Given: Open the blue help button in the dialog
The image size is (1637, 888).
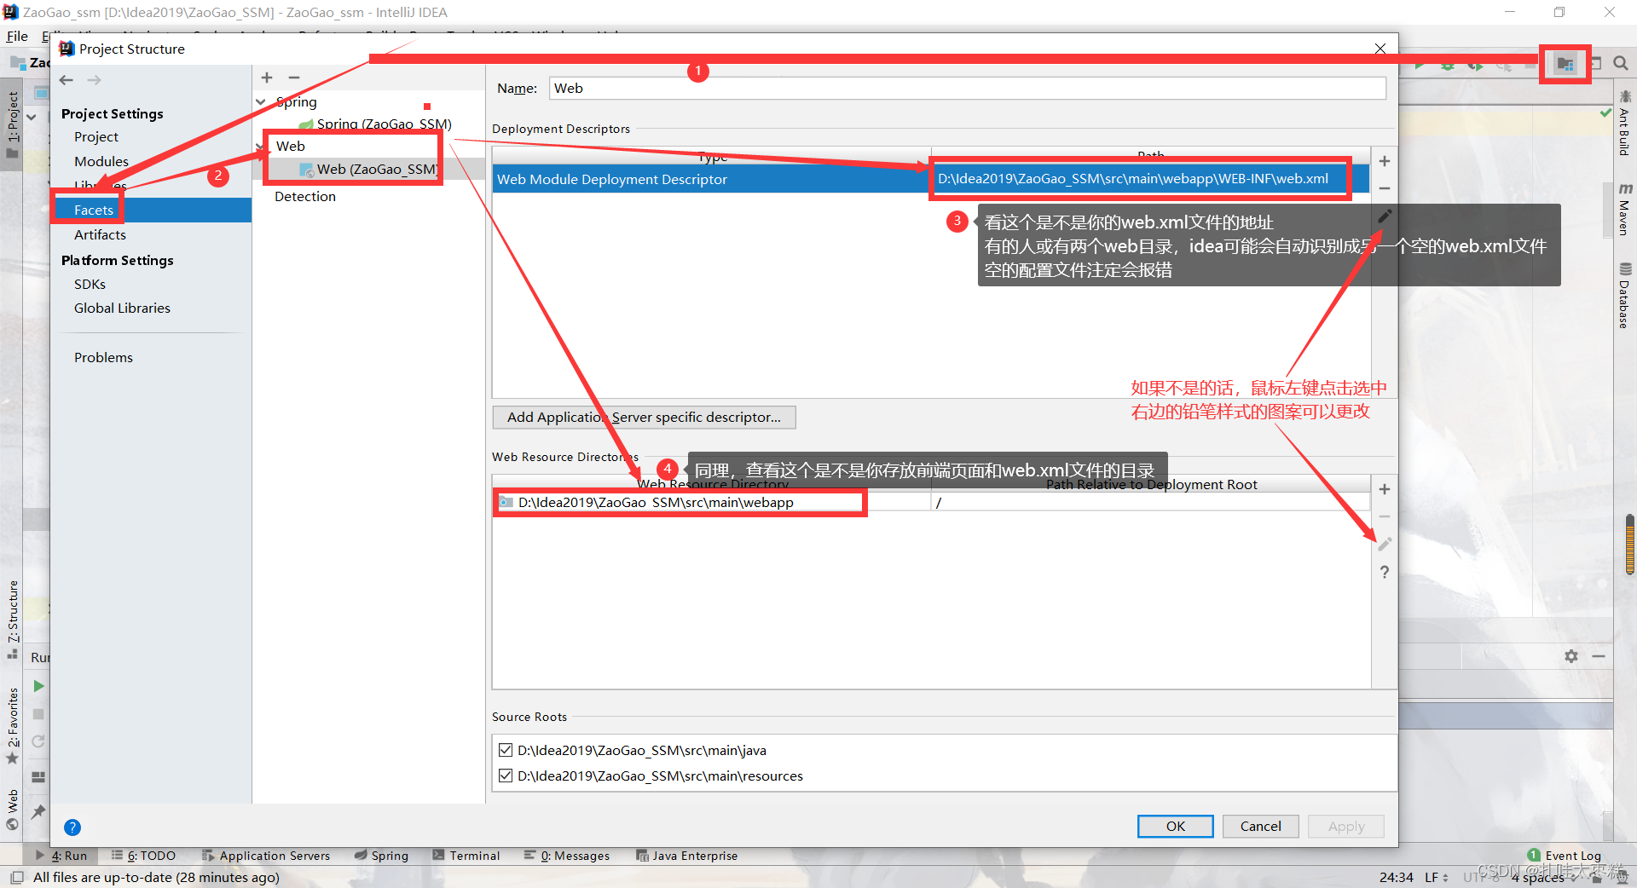Looking at the screenshot, I should click(x=72, y=827).
